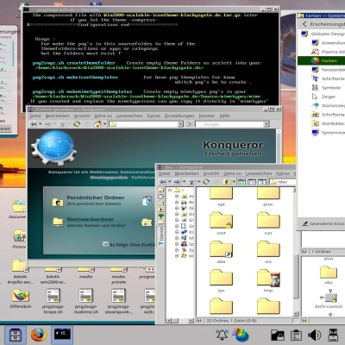
Task: Click the back arrow in Freiheit genießen Konqueror
Action: pos(34,124)
